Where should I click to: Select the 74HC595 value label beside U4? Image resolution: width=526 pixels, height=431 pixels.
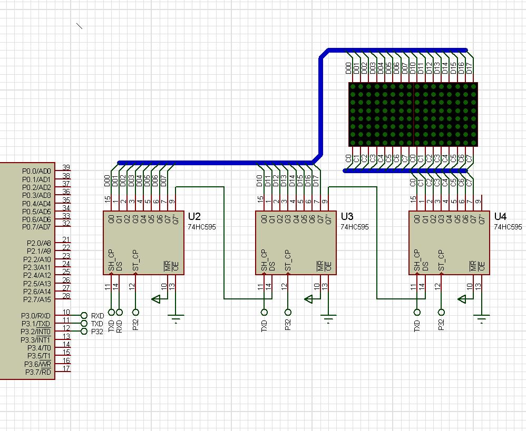pos(508,227)
